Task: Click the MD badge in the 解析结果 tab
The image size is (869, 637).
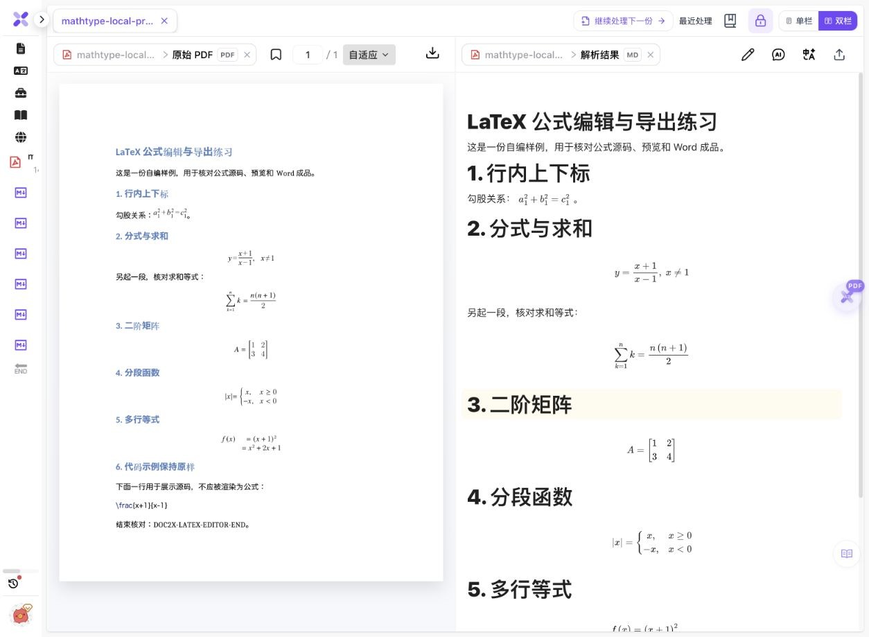Action: pyautogui.click(x=632, y=55)
